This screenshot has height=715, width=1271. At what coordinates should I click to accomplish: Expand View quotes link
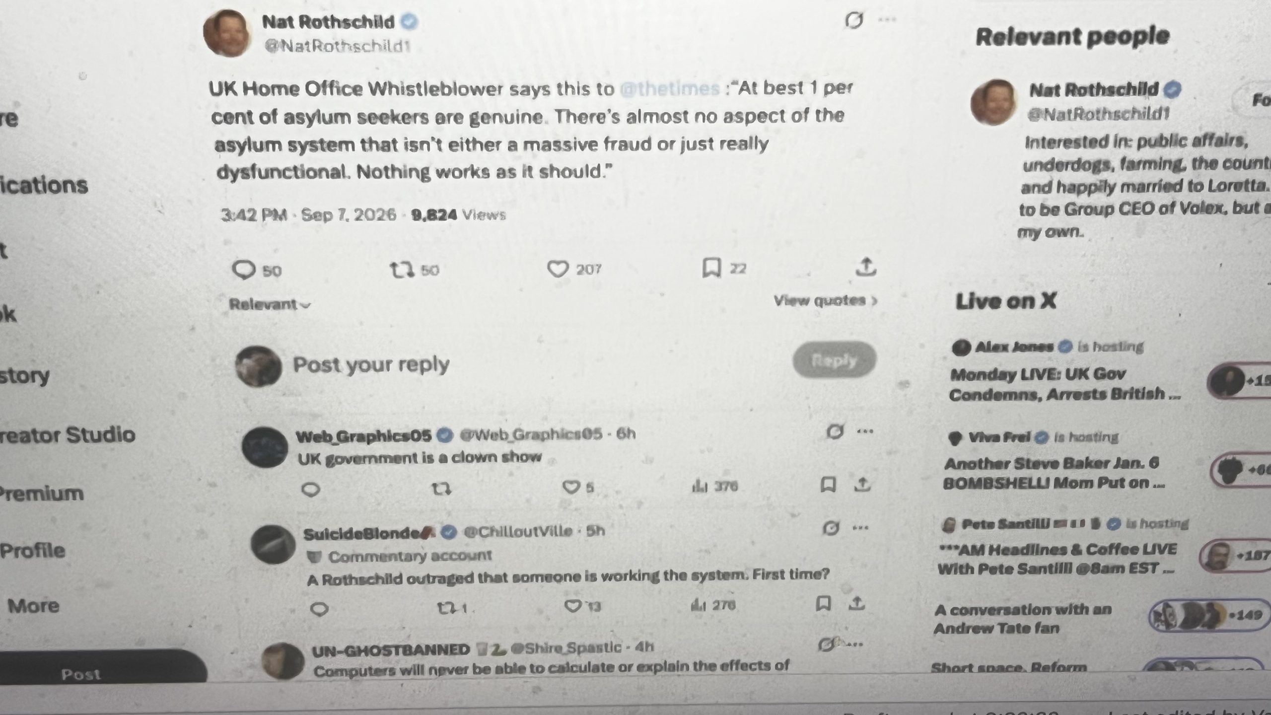825,300
